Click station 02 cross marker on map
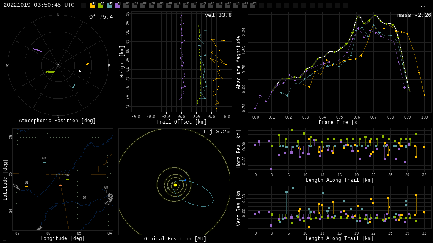The width and height of the screenshot is (433, 243). (68, 179)
